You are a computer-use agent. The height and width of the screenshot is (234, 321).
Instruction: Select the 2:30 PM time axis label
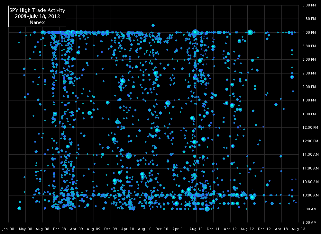309,73
